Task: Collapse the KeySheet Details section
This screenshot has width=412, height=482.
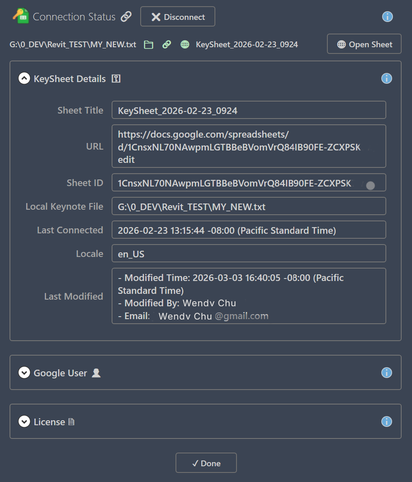Action: pos(24,78)
